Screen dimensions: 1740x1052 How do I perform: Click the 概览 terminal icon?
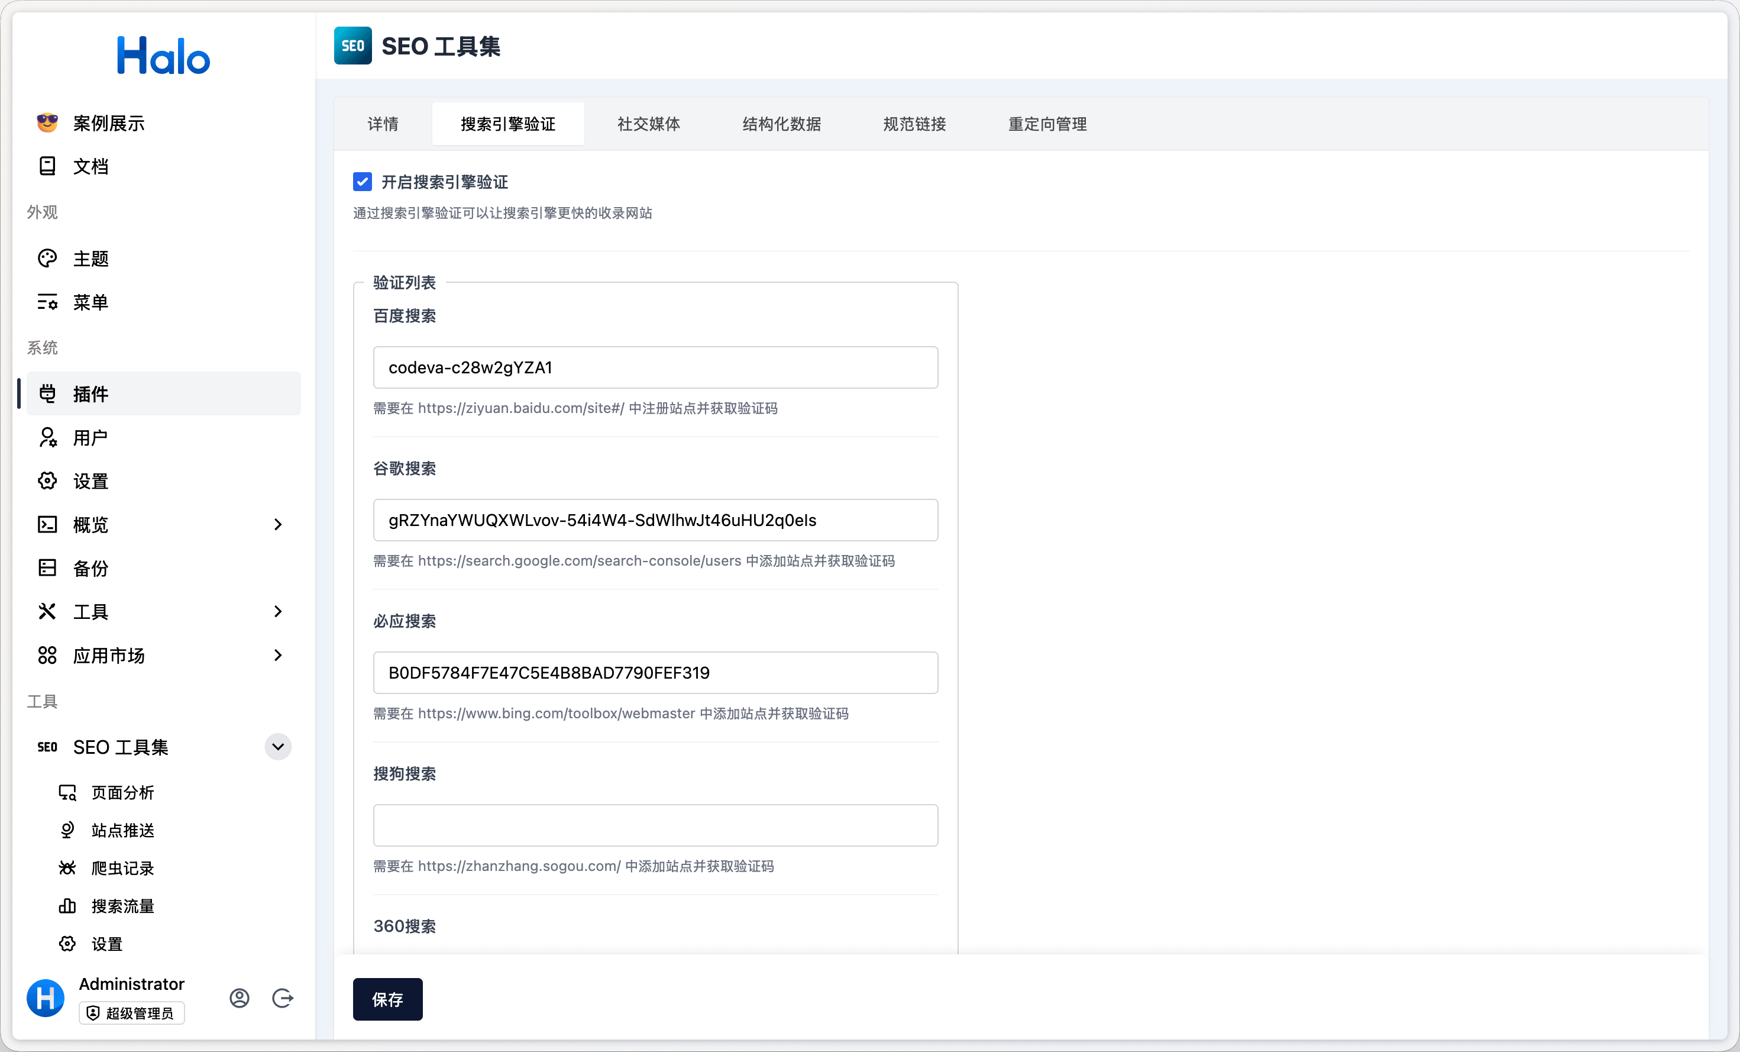[47, 525]
